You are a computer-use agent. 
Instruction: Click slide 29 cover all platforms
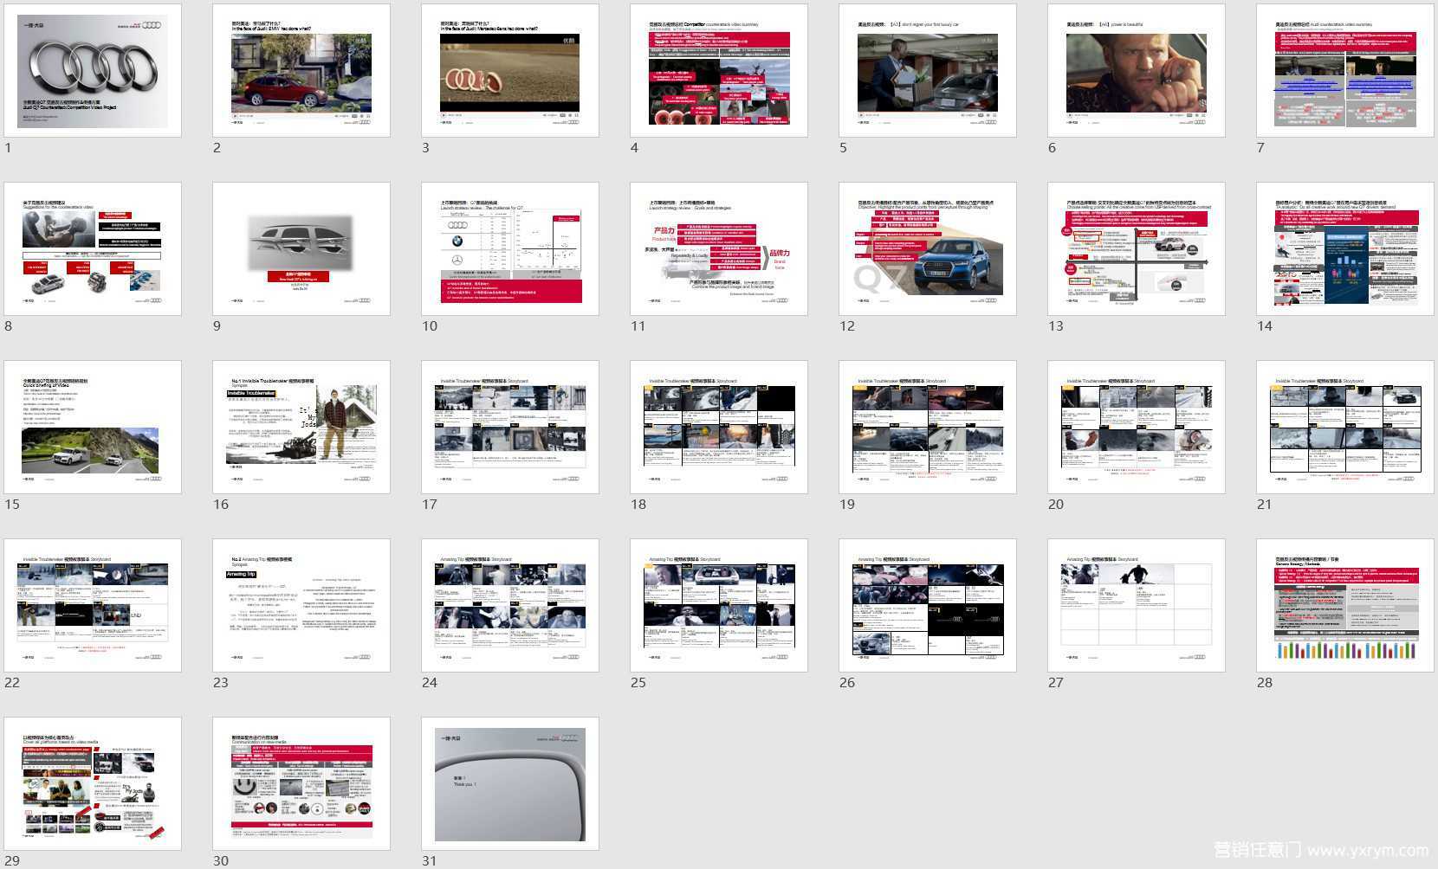pos(93,783)
